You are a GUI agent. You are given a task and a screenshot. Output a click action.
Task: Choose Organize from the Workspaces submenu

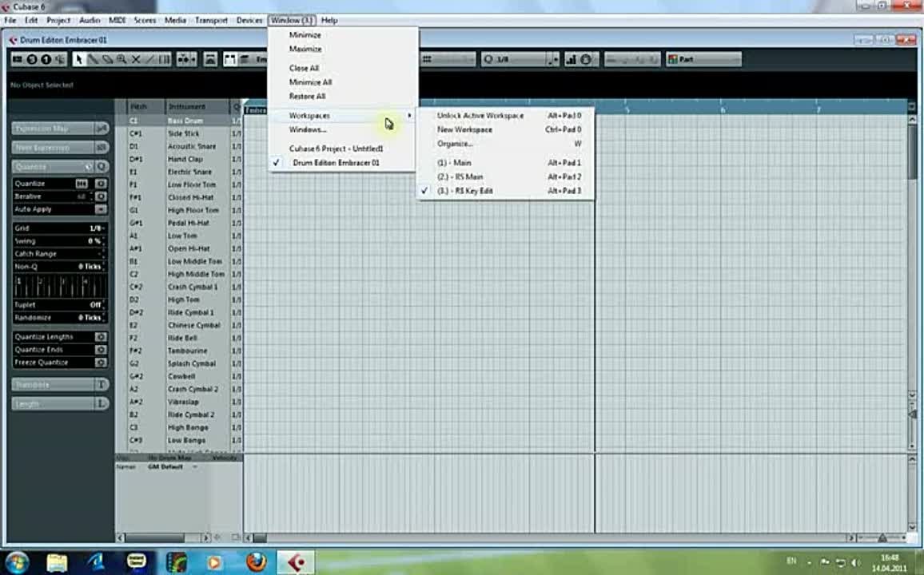[x=455, y=144]
